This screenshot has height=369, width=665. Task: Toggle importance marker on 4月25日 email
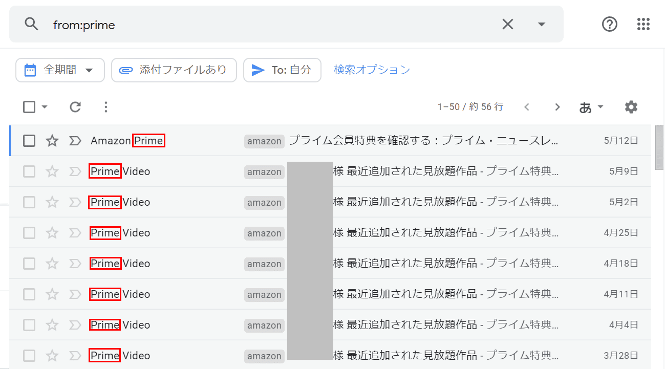point(75,233)
